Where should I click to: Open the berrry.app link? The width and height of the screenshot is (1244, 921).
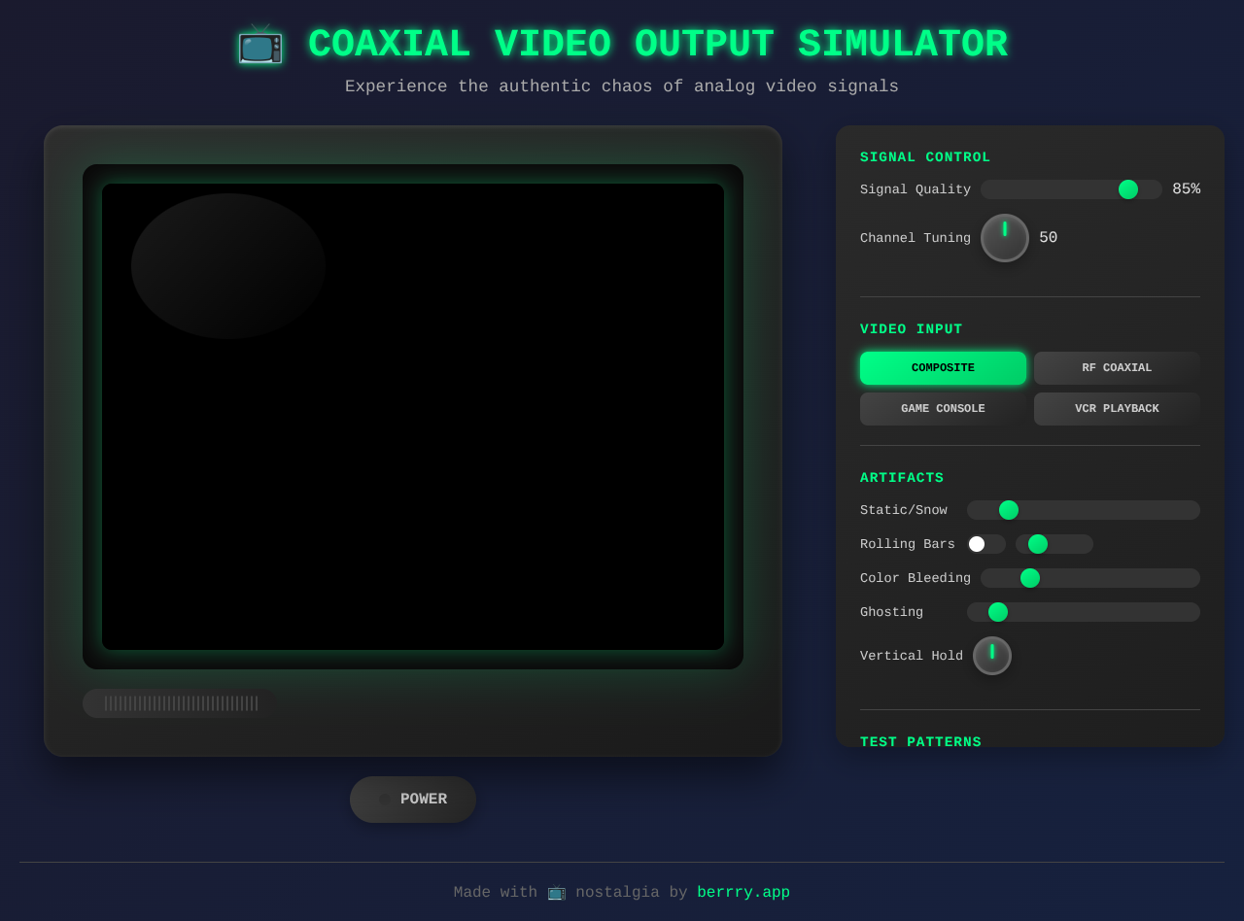click(x=743, y=892)
